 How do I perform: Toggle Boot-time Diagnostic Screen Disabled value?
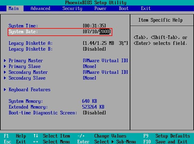point(94,113)
